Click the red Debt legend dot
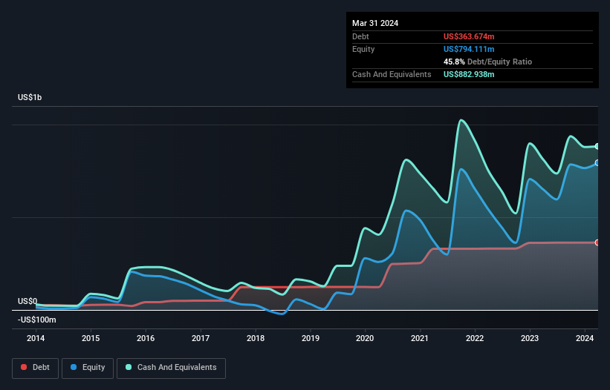Screen dimensions: 610x390 (24, 367)
